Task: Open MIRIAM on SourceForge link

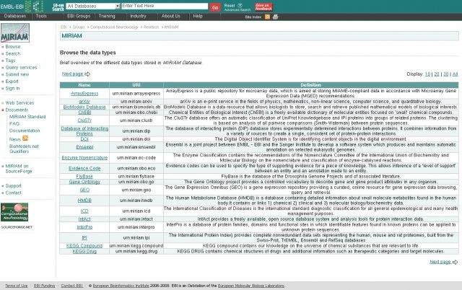Action: 19,168
